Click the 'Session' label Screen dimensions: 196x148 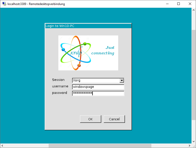tap(58, 80)
